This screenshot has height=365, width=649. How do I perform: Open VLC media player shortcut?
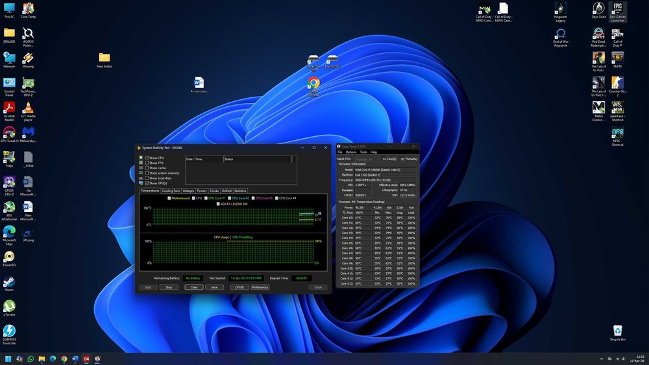[x=28, y=112]
